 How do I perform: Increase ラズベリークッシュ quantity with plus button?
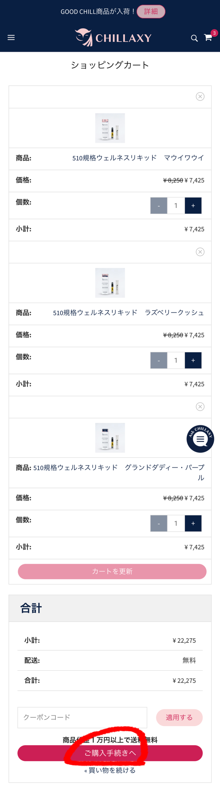point(193,360)
